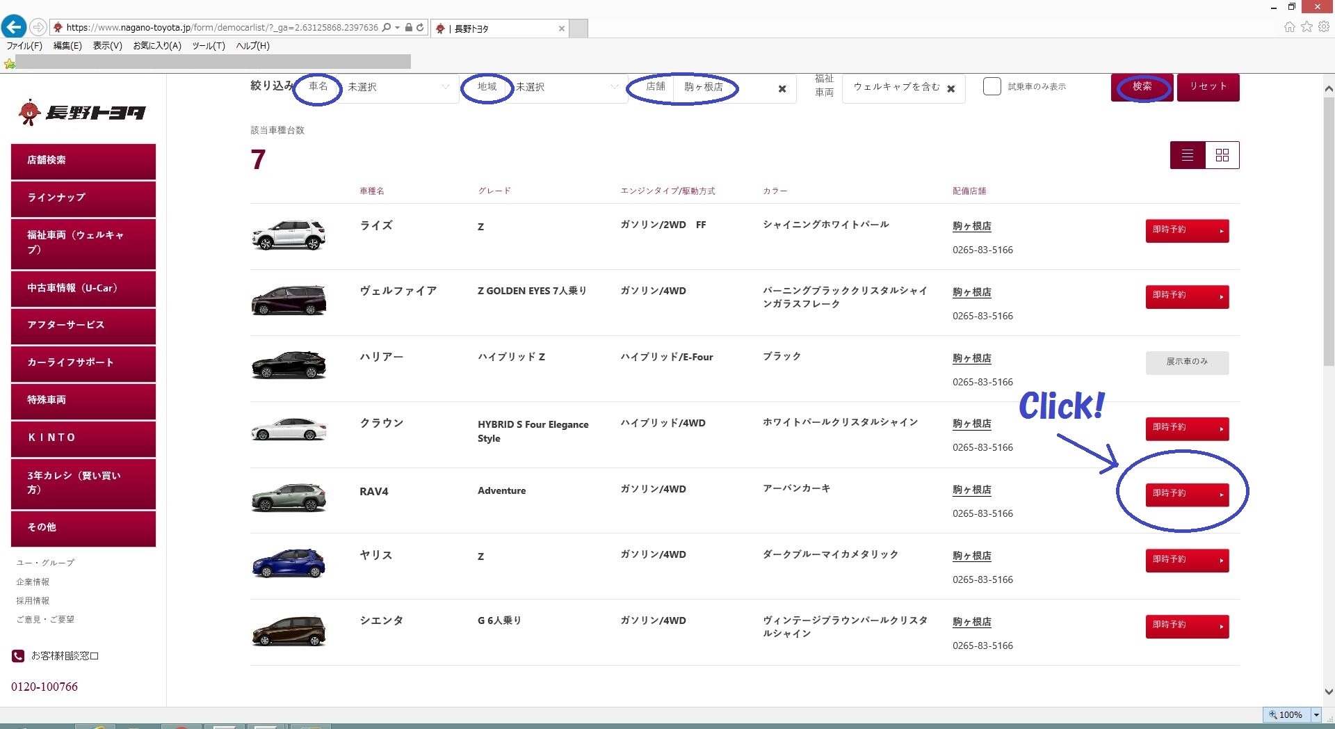This screenshot has width=1335, height=729.
Task: Click the address bar search magnifier icon
Action: (x=387, y=28)
